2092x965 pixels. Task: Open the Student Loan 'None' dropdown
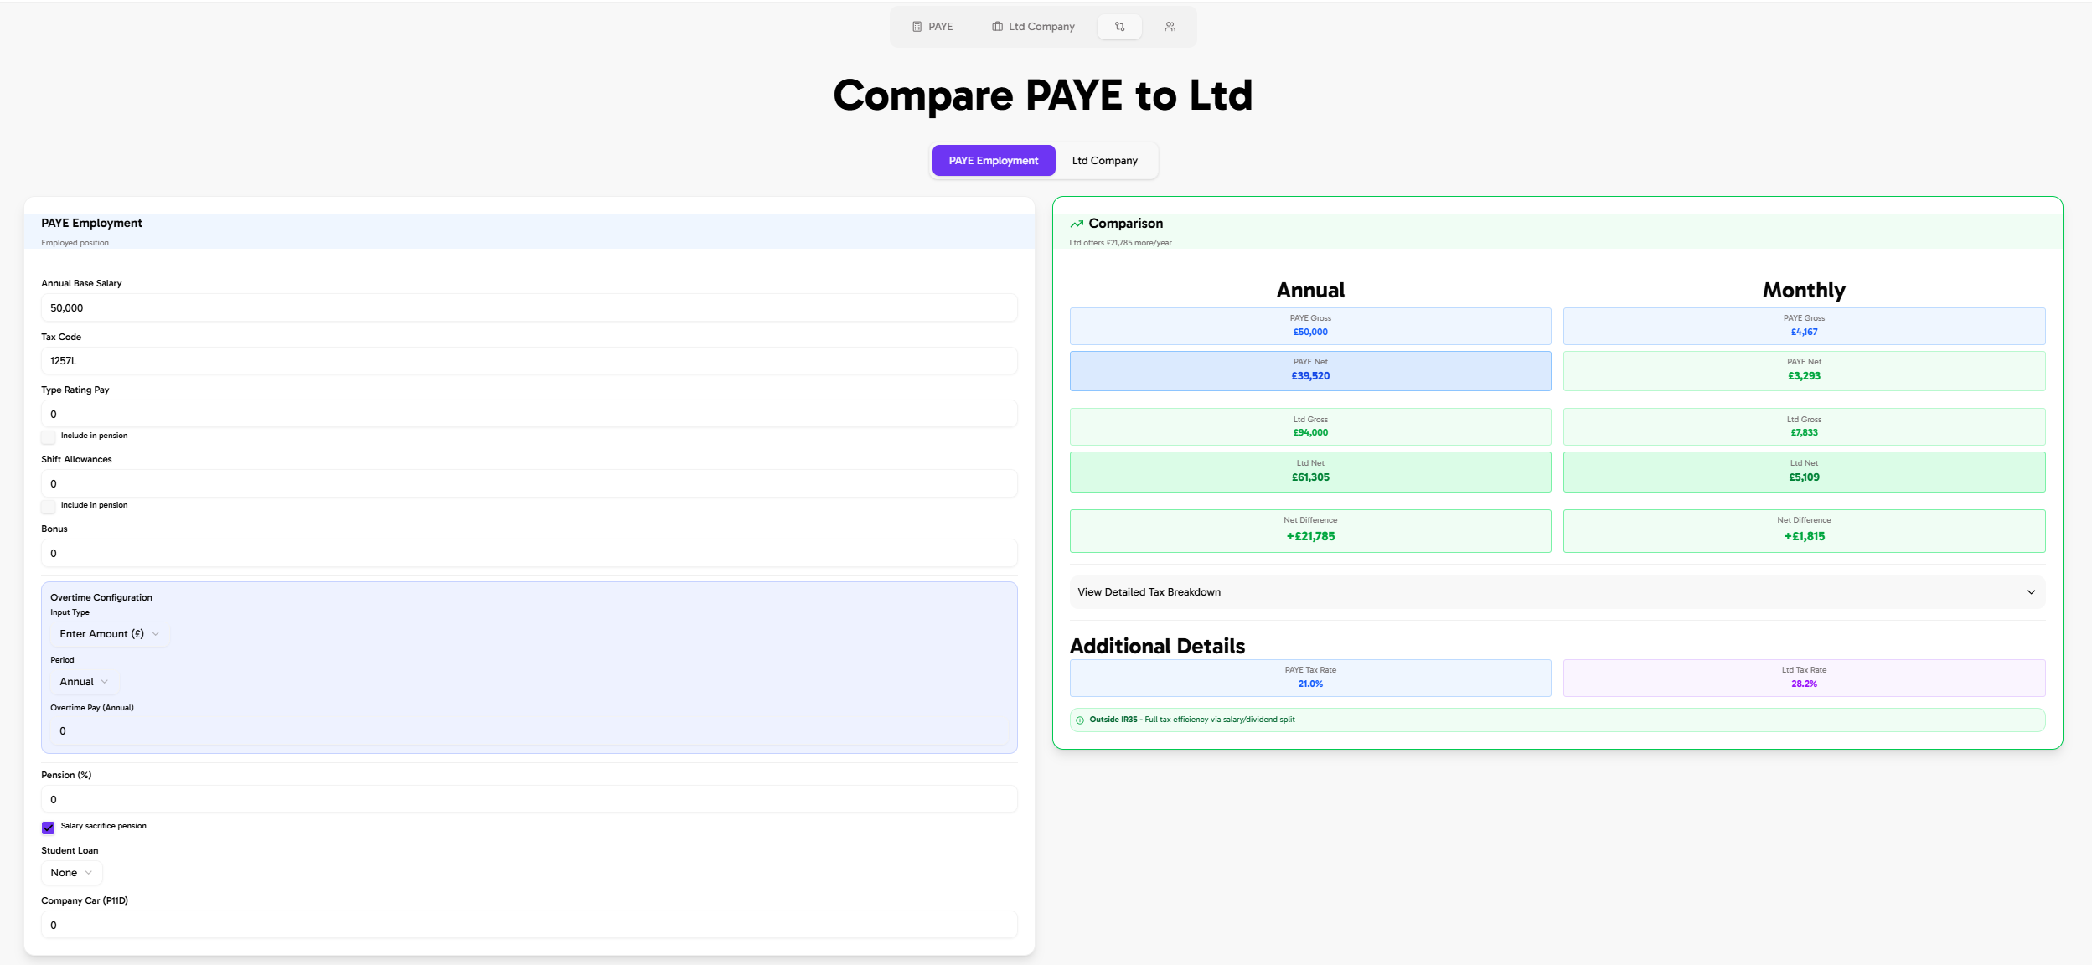[x=71, y=873]
